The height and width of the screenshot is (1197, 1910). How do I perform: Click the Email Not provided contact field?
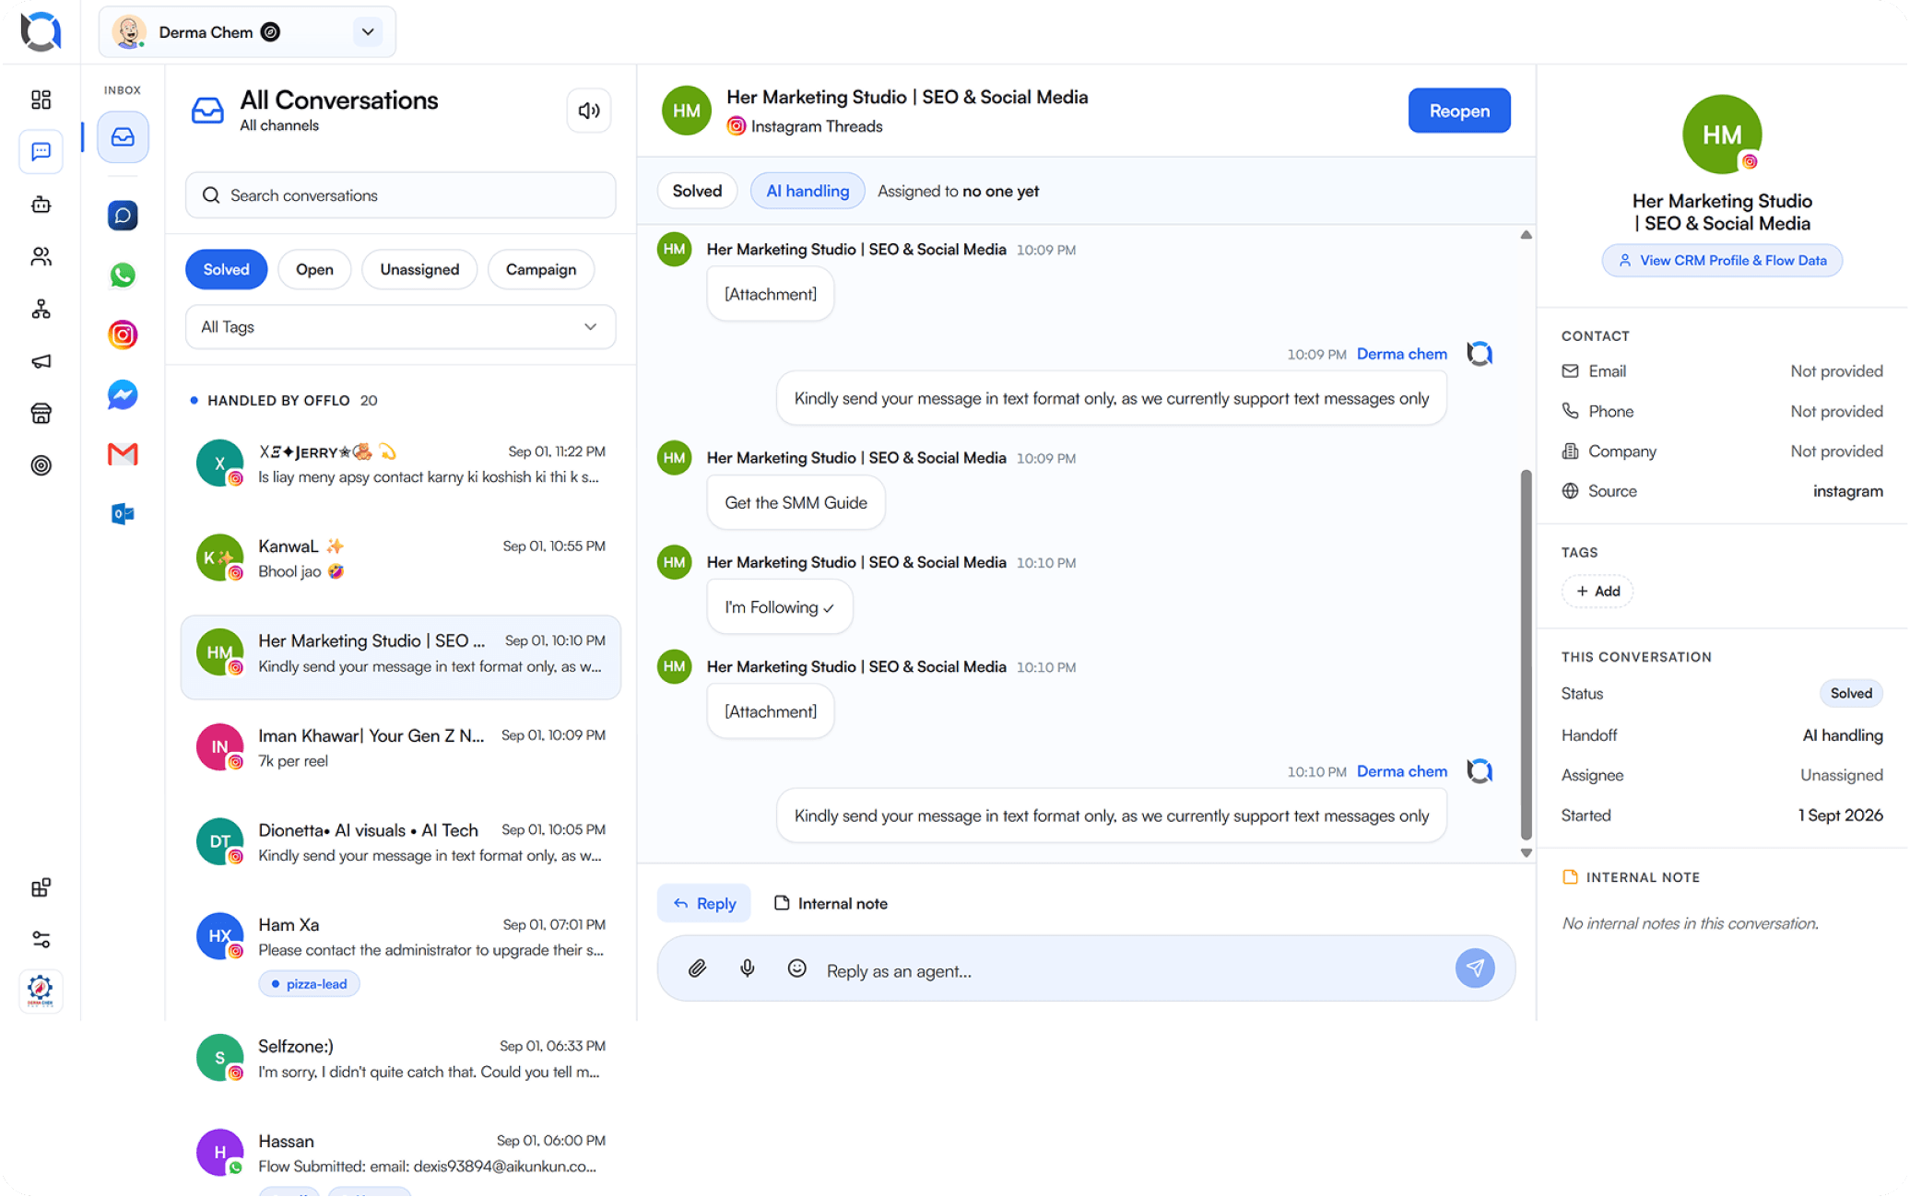(1722, 371)
